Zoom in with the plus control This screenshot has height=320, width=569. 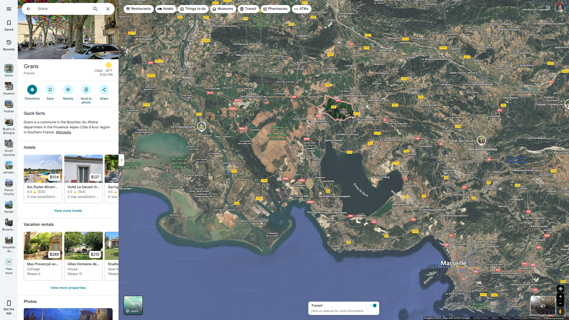click(x=560, y=296)
